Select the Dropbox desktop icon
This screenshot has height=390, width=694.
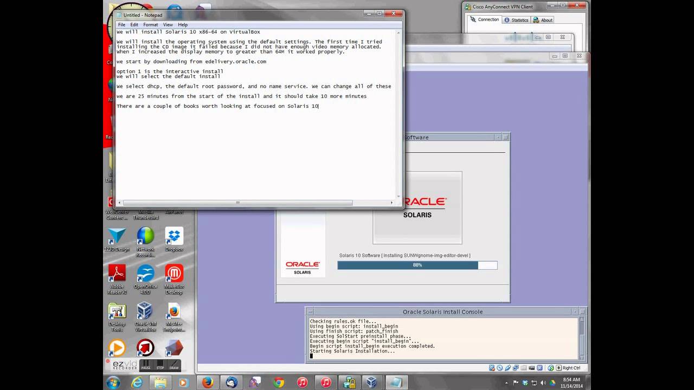click(174, 240)
